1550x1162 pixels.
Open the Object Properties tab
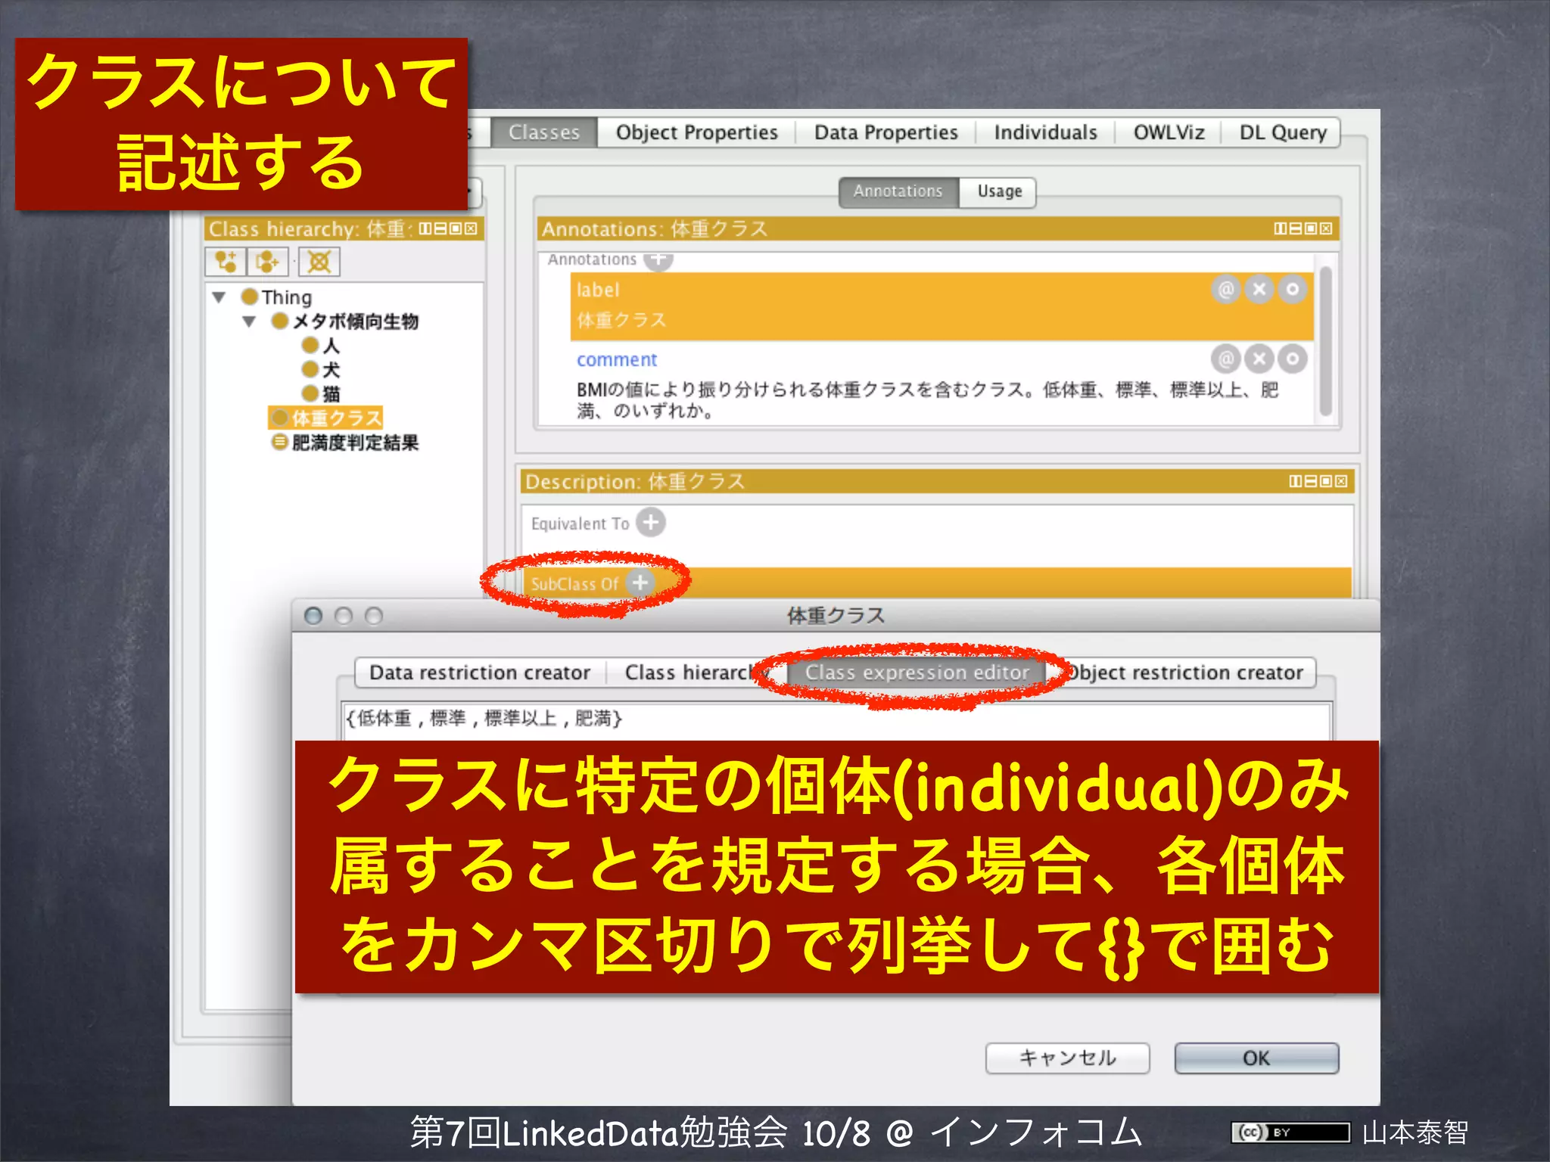click(696, 132)
